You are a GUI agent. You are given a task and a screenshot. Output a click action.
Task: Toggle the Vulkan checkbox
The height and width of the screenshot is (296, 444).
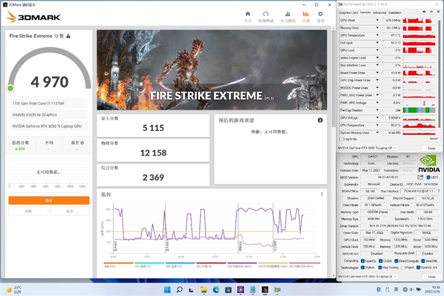pyautogui.click(x=362, y=267)
